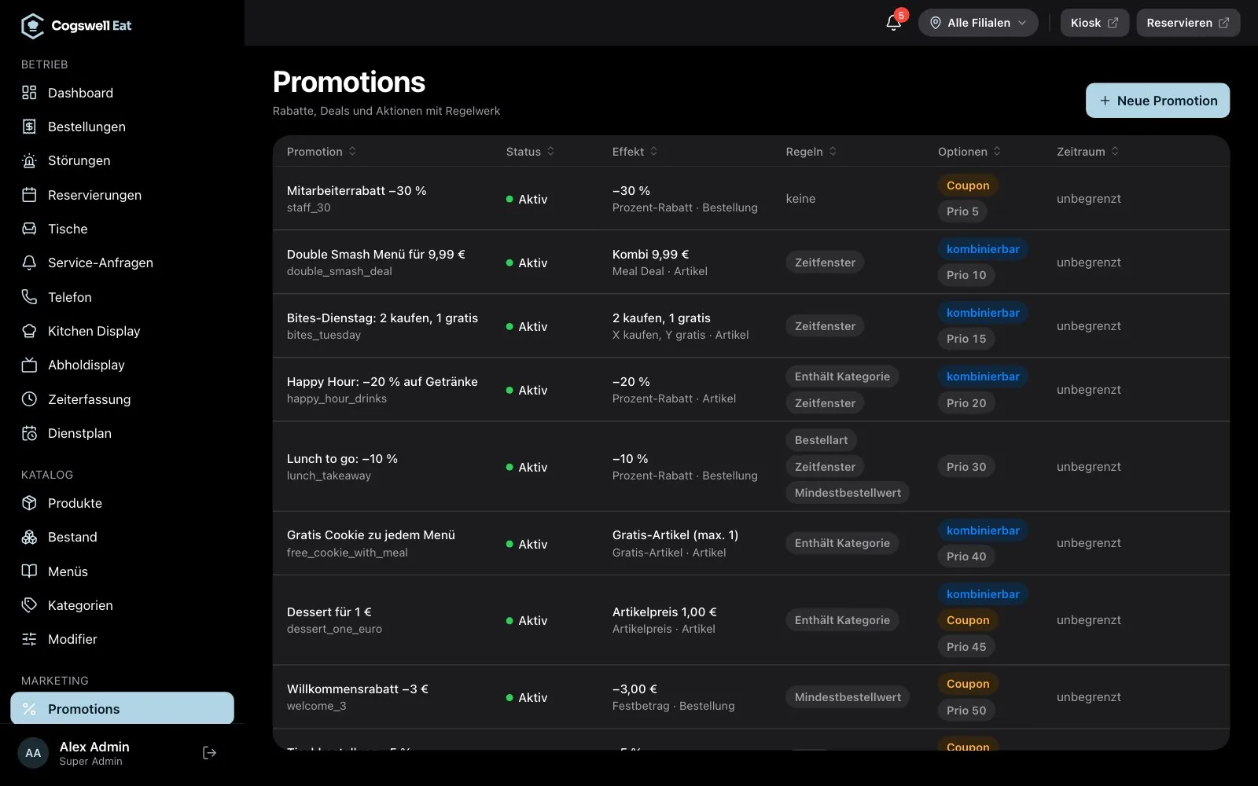Click the Produkte box icon
This screenshot has width=1258, height=786.
point(29,503)
